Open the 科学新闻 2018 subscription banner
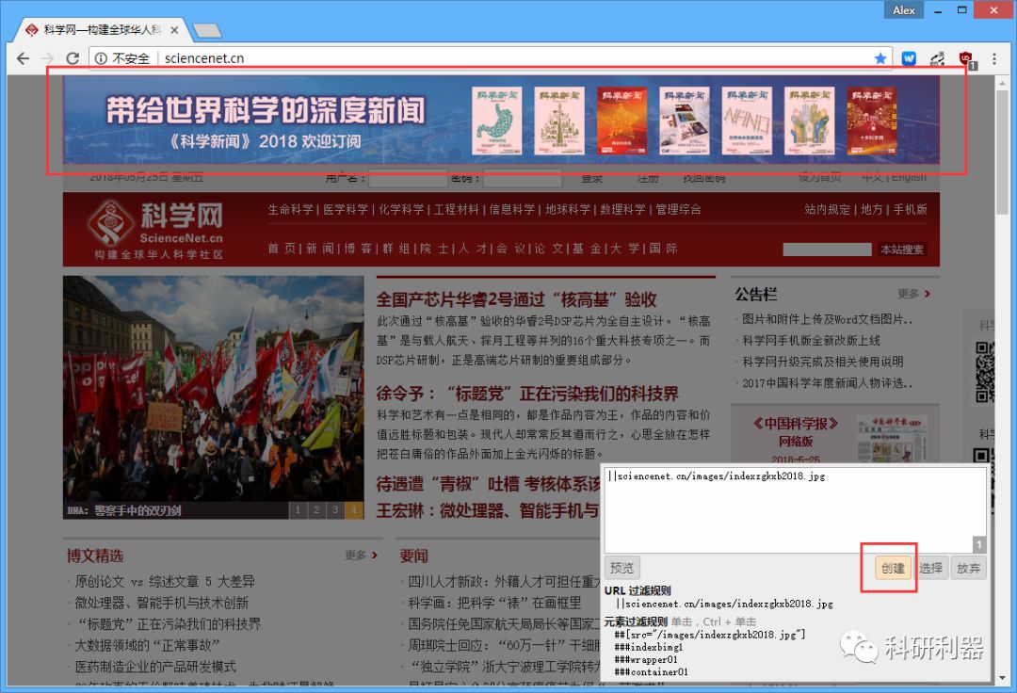This screenshot has height=693, width=1017. pos(501,120)
